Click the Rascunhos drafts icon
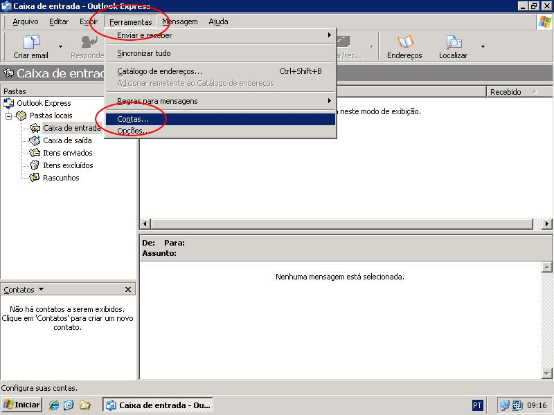Image resolution: width=554 pixels, height=415 pixels. click(x=35, y=178)
